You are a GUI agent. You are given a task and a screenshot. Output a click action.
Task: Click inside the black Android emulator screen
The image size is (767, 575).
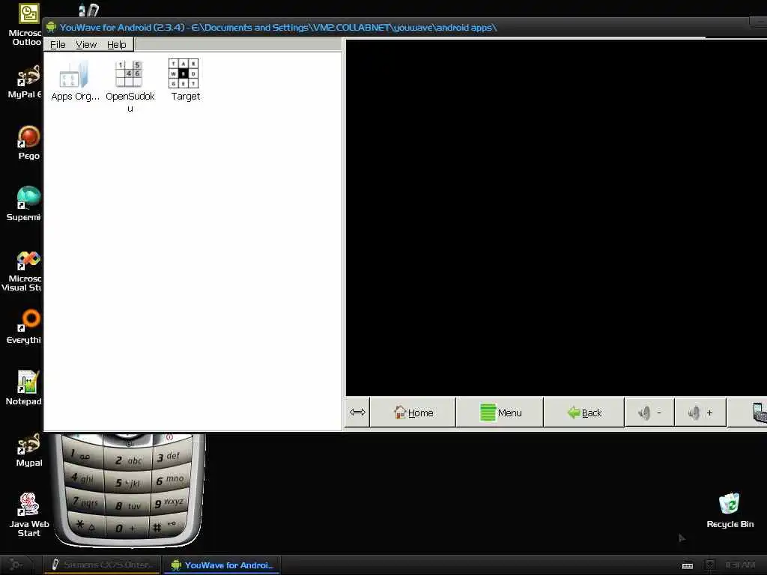[557, 218]
